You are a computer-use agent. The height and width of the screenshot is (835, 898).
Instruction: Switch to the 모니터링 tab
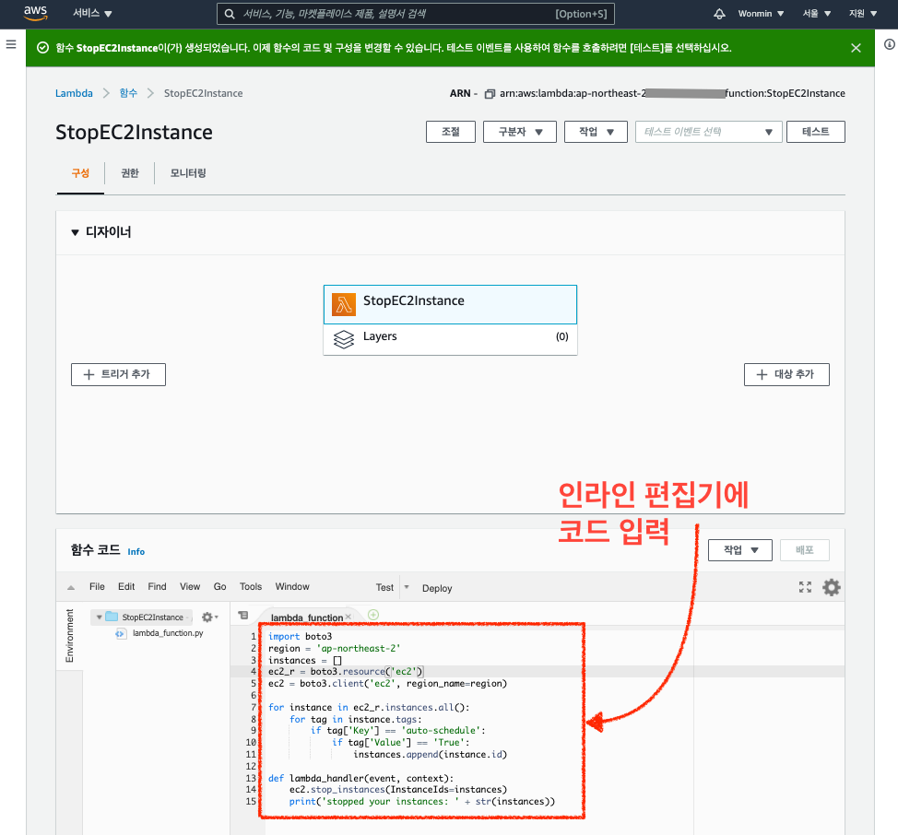[188, 173]
